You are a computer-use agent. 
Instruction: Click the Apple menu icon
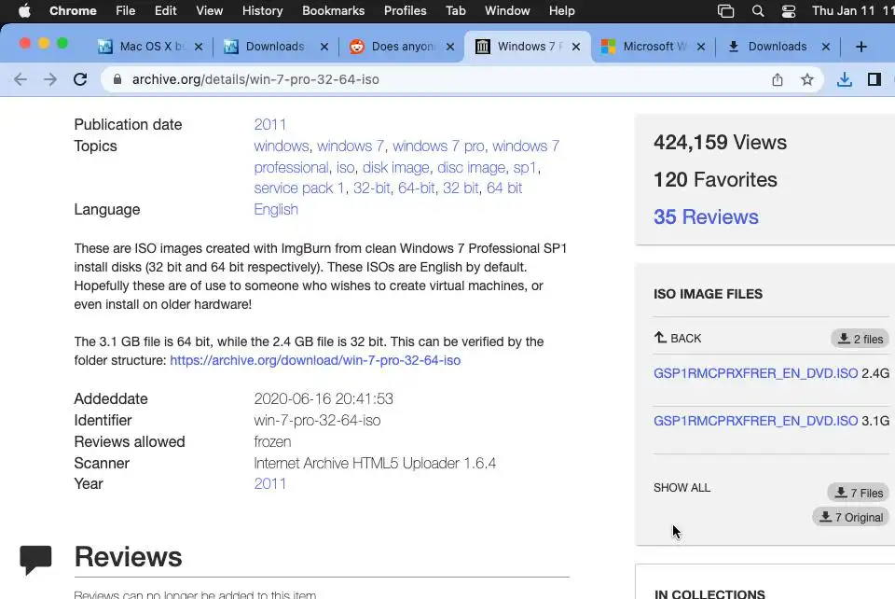[x=24, y=11]
